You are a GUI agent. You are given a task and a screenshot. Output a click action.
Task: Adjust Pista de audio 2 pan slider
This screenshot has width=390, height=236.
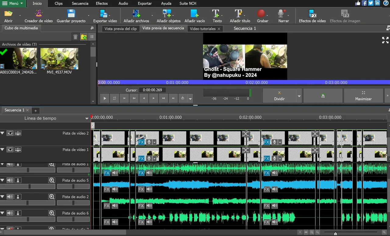pyautogui.click(x=73, y=203)
